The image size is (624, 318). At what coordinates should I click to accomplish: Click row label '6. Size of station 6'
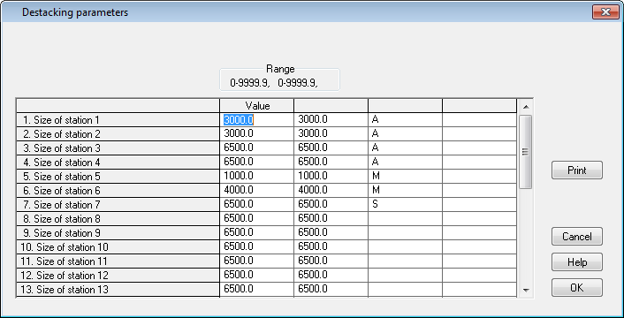point(118,191)
